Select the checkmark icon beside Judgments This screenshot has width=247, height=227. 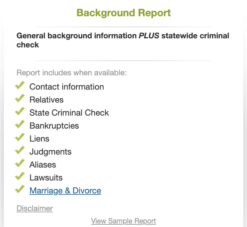(20, 150)
